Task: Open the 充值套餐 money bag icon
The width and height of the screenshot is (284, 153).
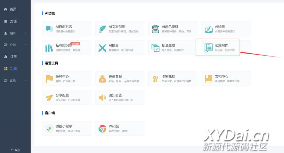Action: tap(102, 79)
